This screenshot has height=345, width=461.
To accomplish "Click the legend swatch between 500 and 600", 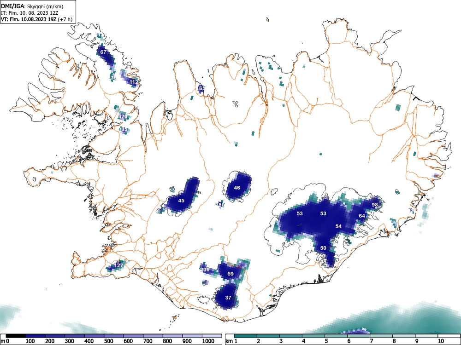I will click(x=114, y=336).
